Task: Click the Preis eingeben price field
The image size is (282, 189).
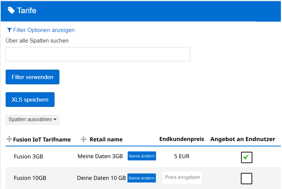Action: 182,177
